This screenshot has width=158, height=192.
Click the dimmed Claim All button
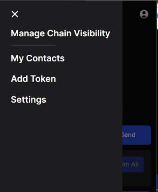133,164
